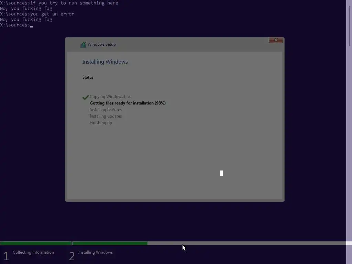Select the 'Installing features' status line
Image resolution: width=352 pixels, height=264 pixels.
click(x=106, y=110)
